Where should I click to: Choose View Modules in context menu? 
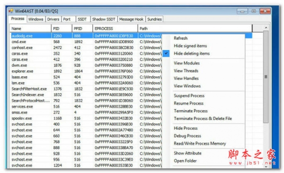pyautogui.click(x=187, y=63)
